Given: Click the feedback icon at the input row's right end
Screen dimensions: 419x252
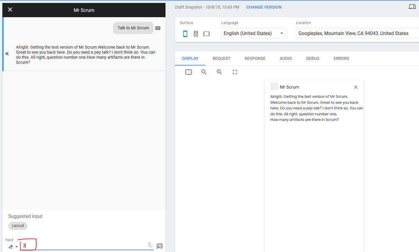Looking at the screenshot, I should click(x=160, y=246).
